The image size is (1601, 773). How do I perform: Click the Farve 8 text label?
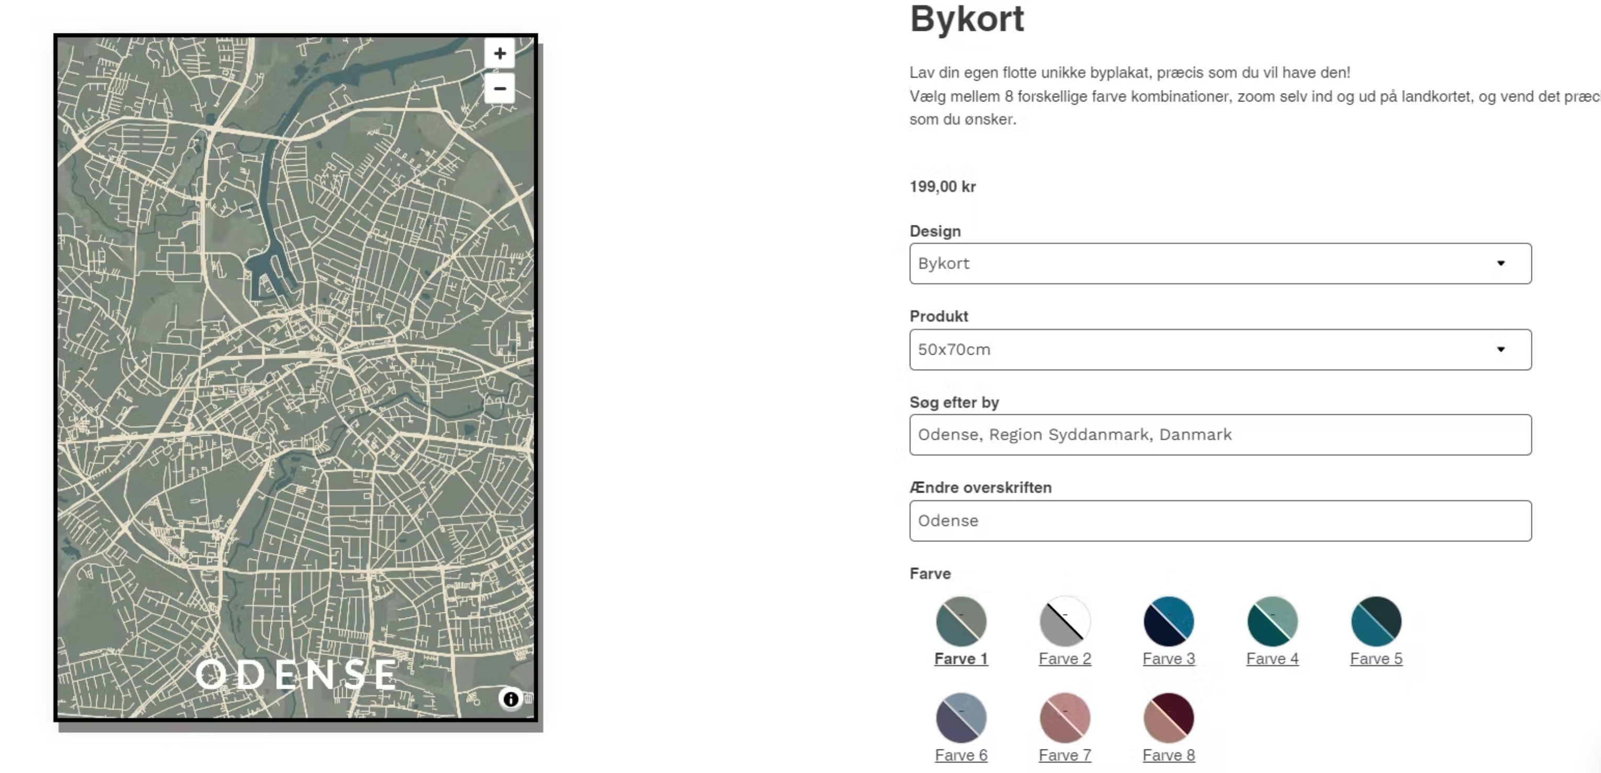pos(1168,755)
